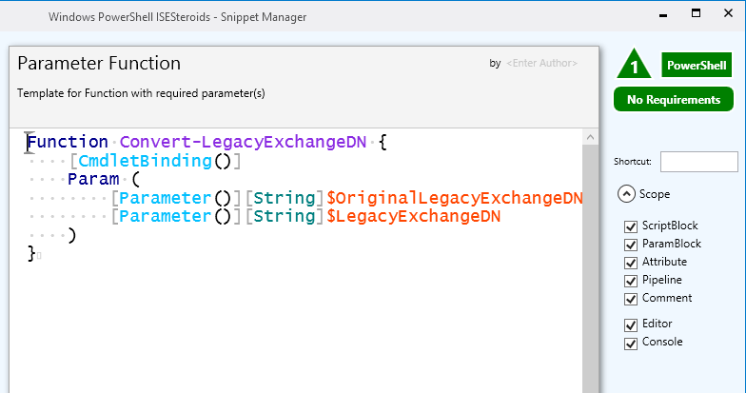Toggle the ParamBlock checkbox
The height and width of the screenshot is (393, 746).
[x=630, y=245]
